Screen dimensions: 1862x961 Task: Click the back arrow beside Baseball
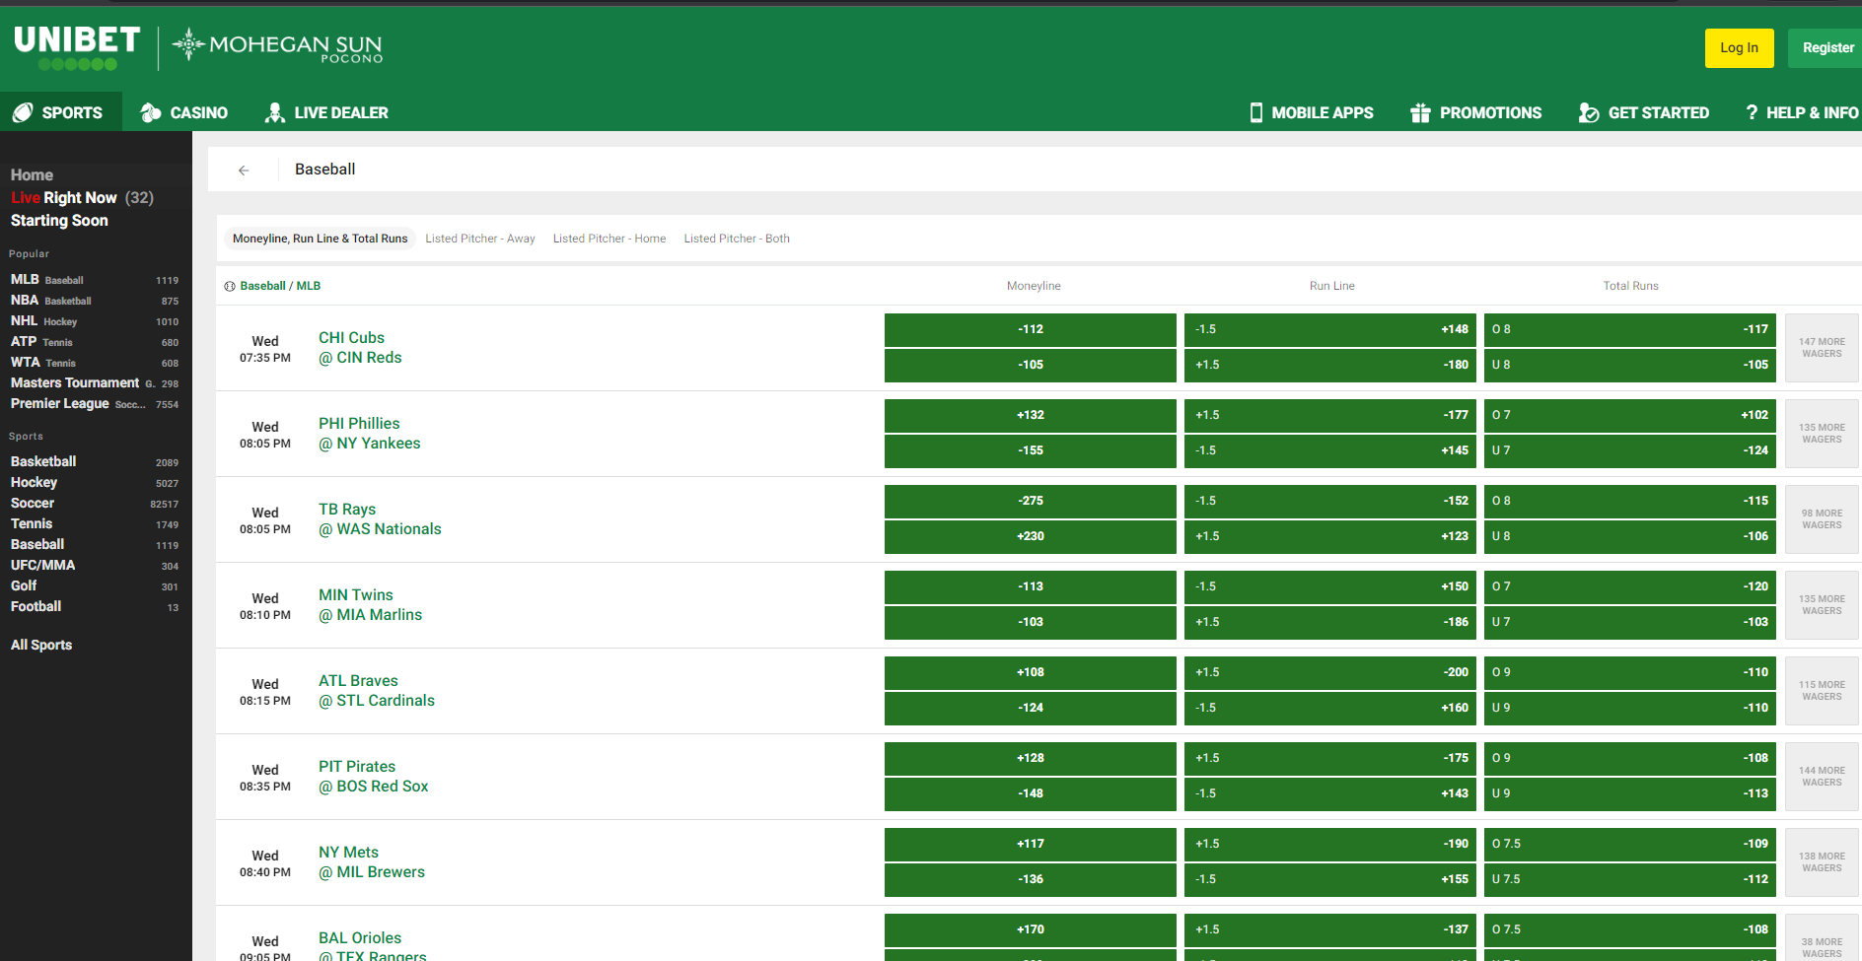point(244,170)
